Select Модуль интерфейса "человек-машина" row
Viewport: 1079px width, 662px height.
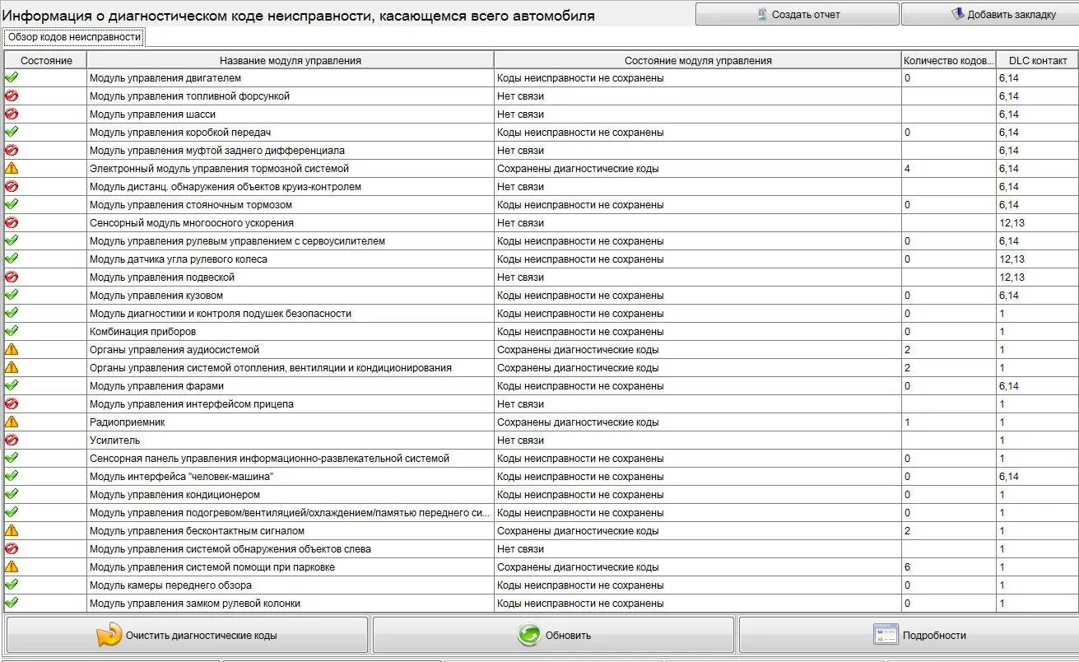point(541,476)
